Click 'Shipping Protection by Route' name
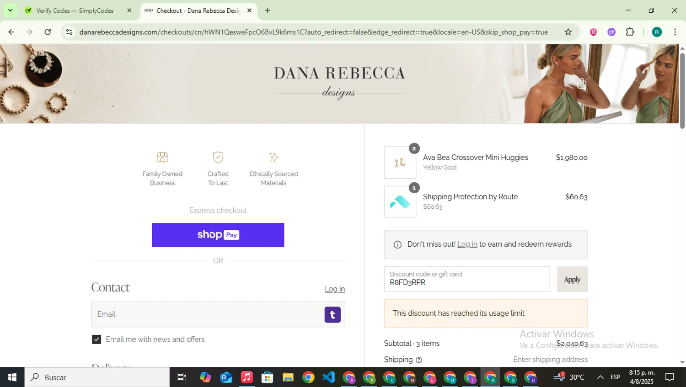Viewport: 686px width, 387px height. coord(470,196)
